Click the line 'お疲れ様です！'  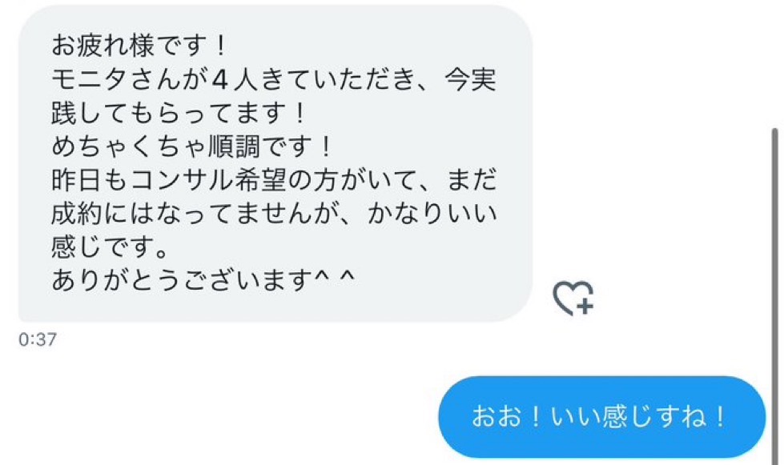(141, 45)
